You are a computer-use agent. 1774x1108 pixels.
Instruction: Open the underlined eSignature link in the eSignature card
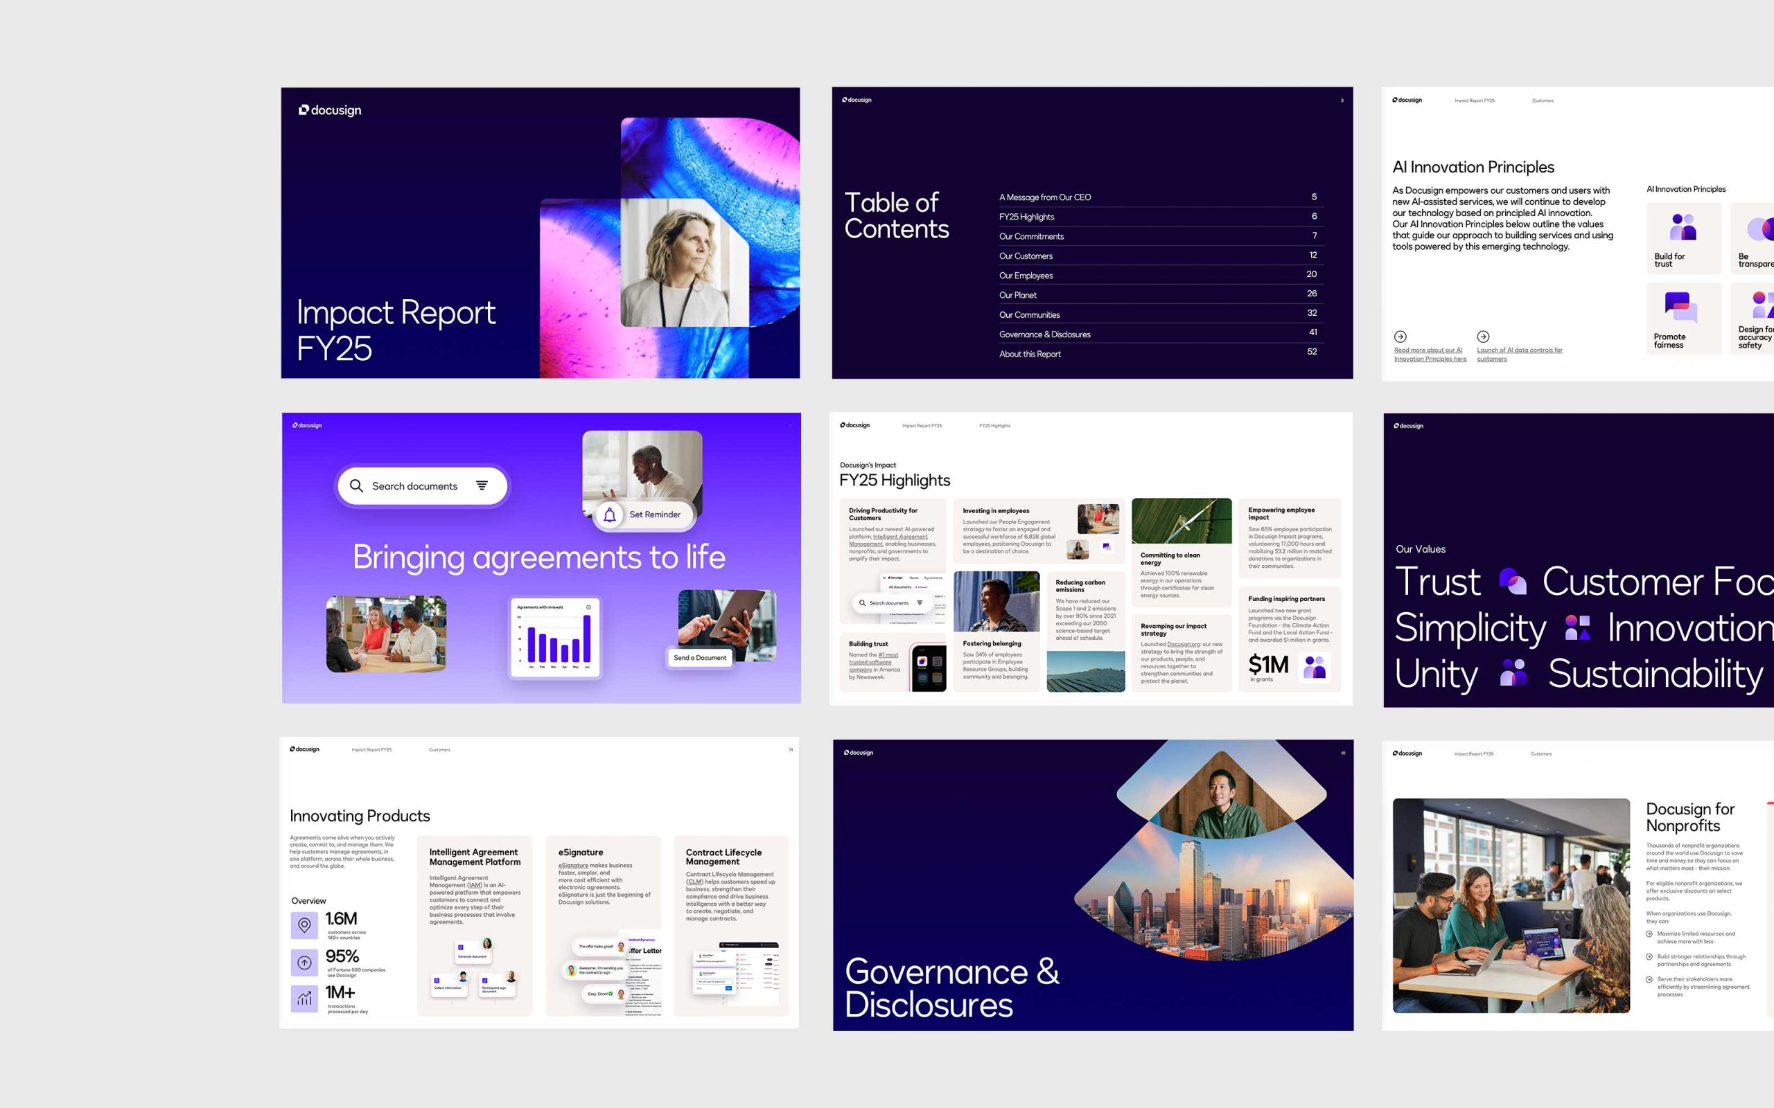point(573,866)
